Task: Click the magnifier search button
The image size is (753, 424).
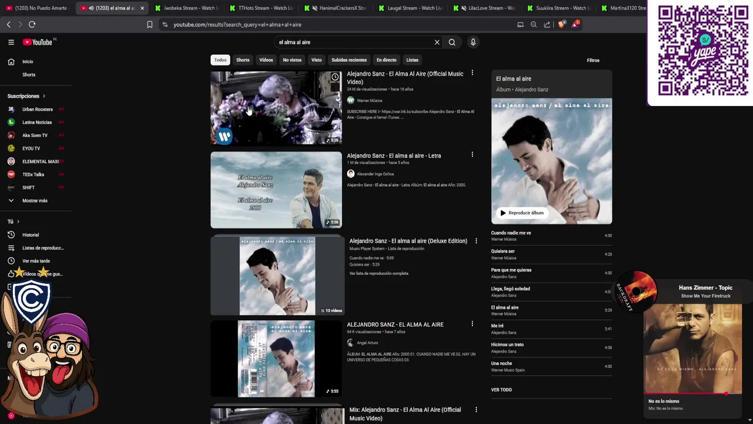Action: (452, 42)
